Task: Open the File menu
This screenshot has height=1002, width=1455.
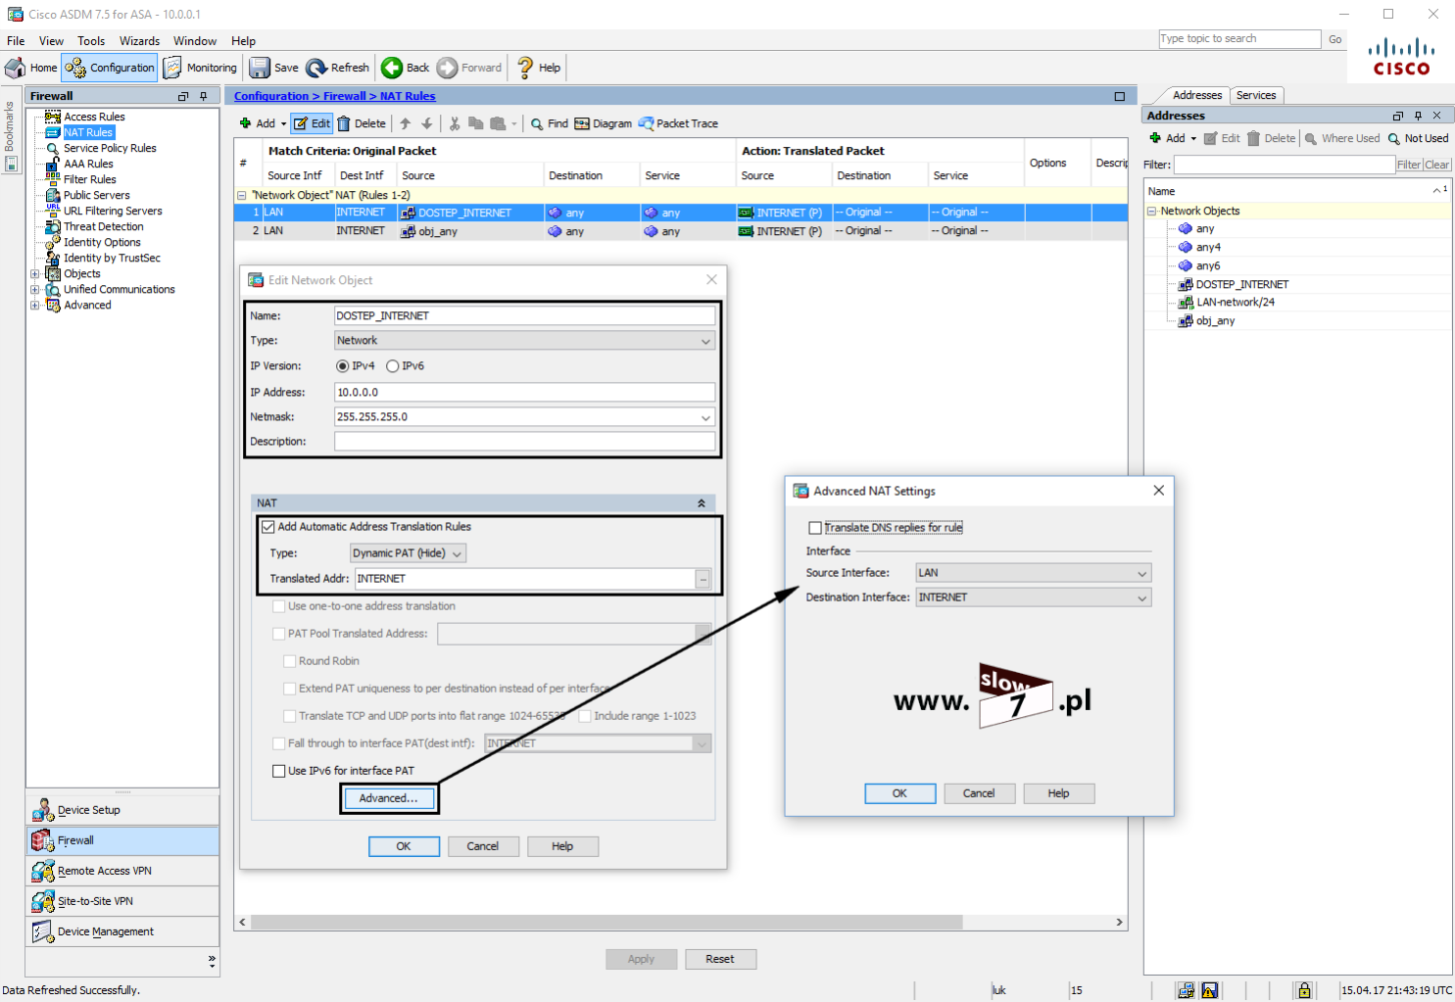Action: [x=16, y=41]
